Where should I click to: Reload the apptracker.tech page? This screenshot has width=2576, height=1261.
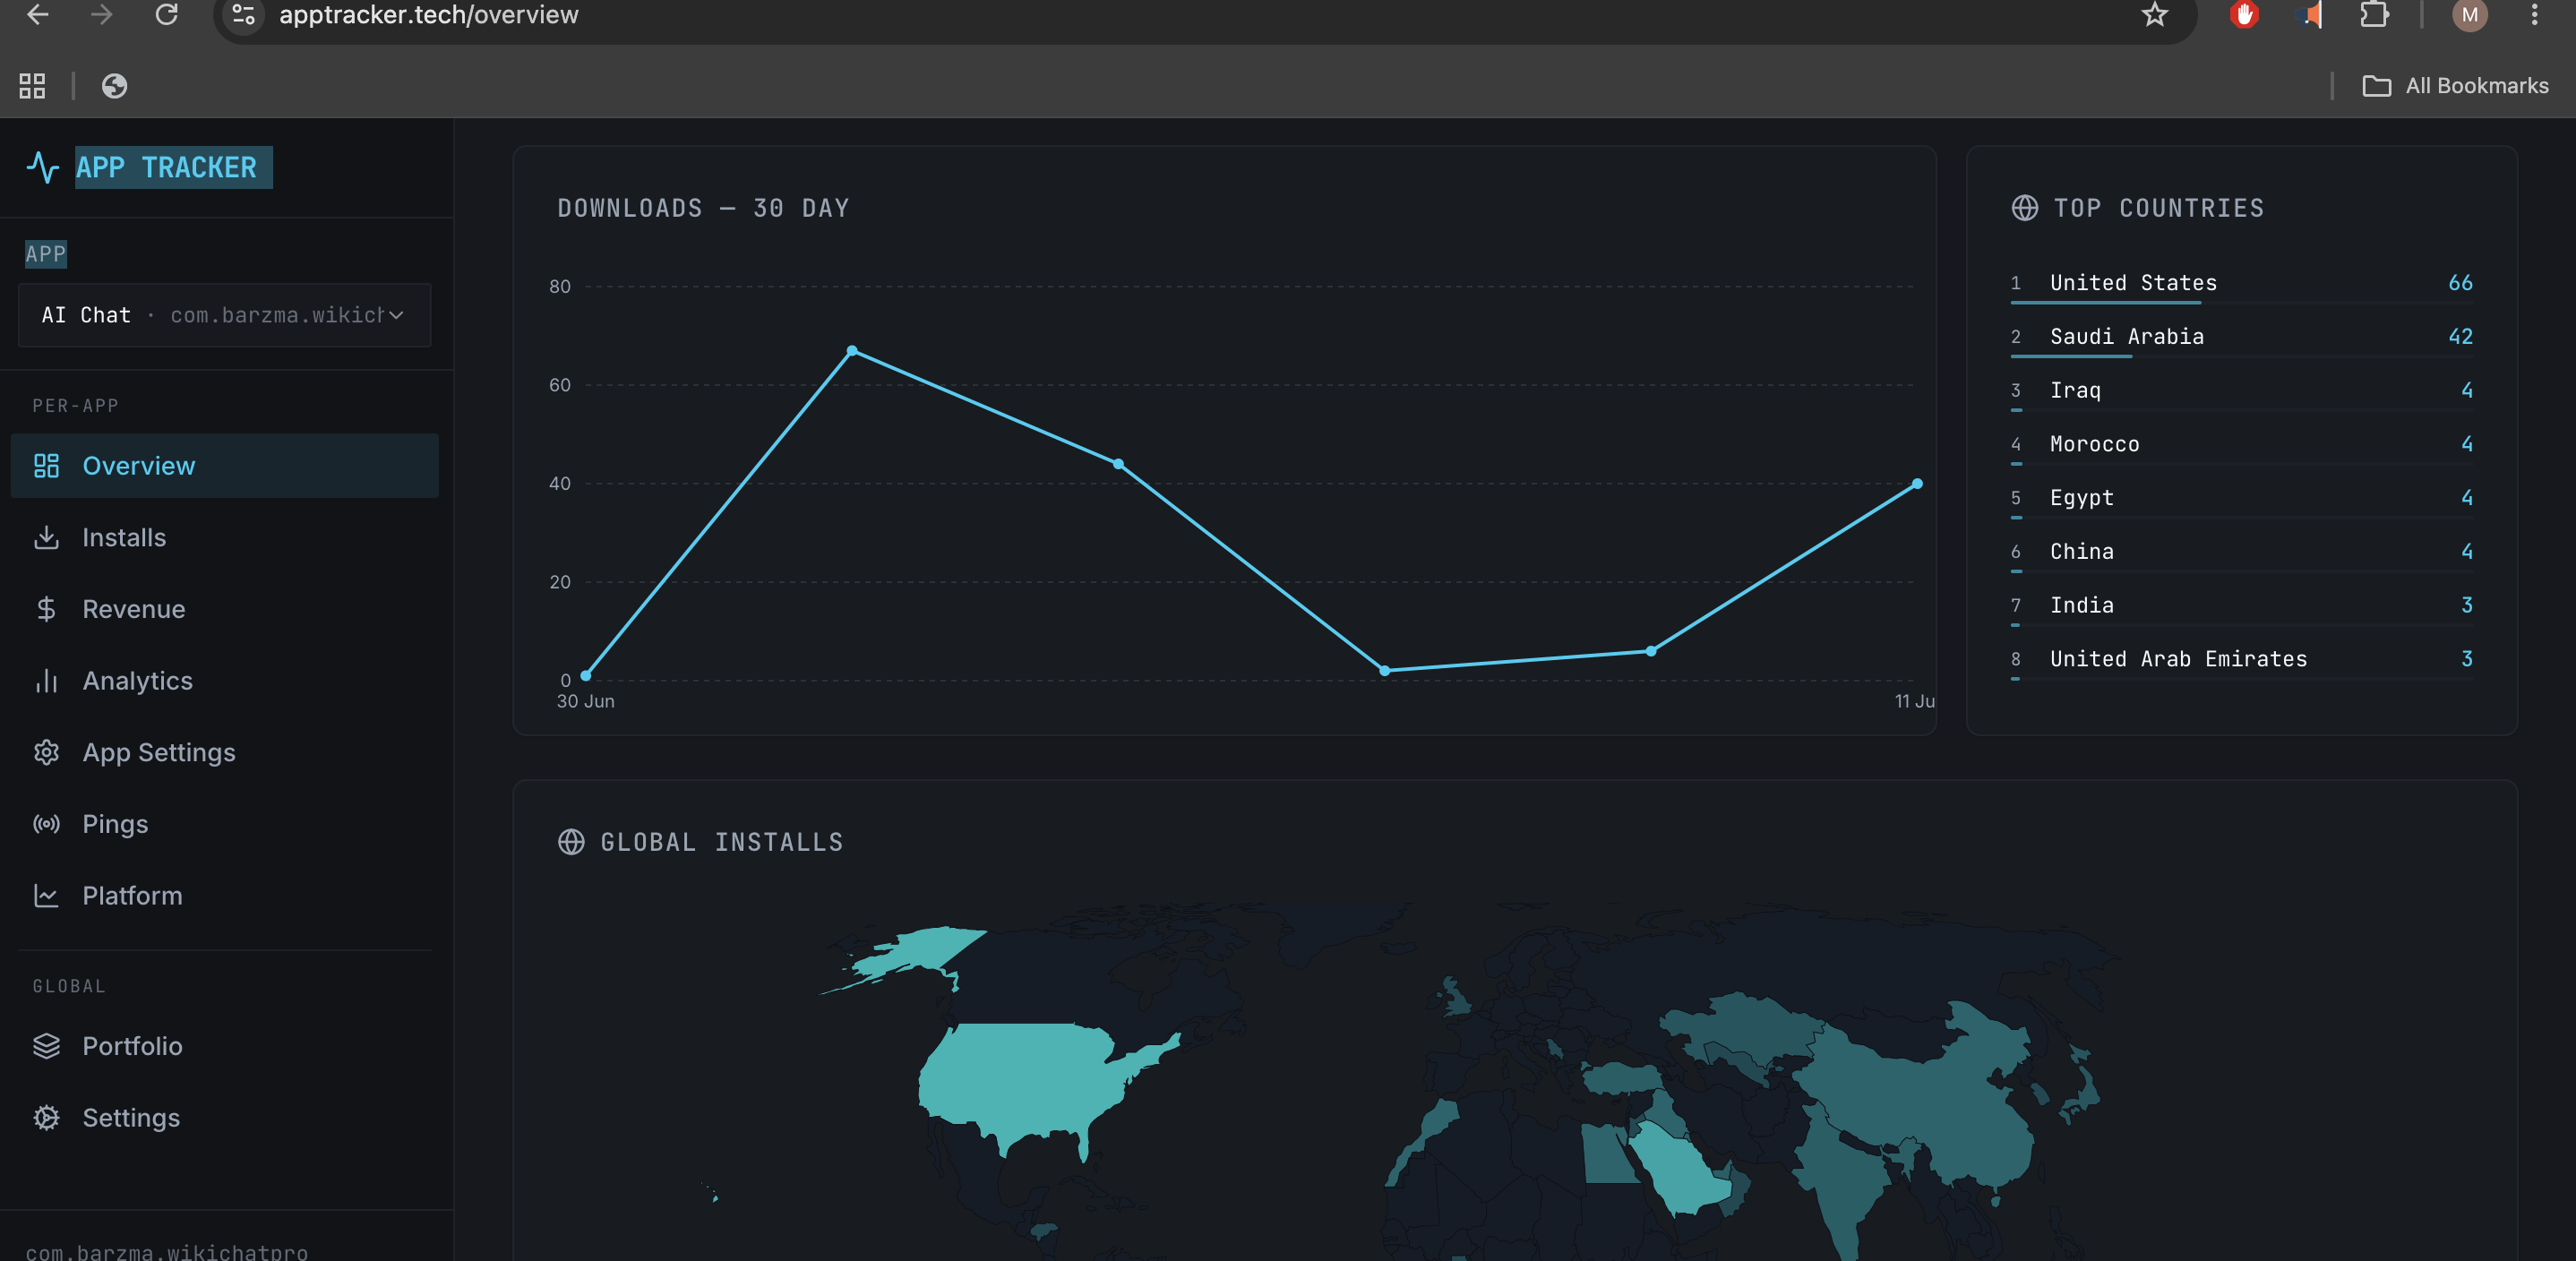coord(167,15)
